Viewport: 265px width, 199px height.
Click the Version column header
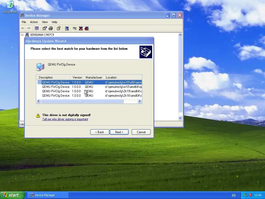77,77
